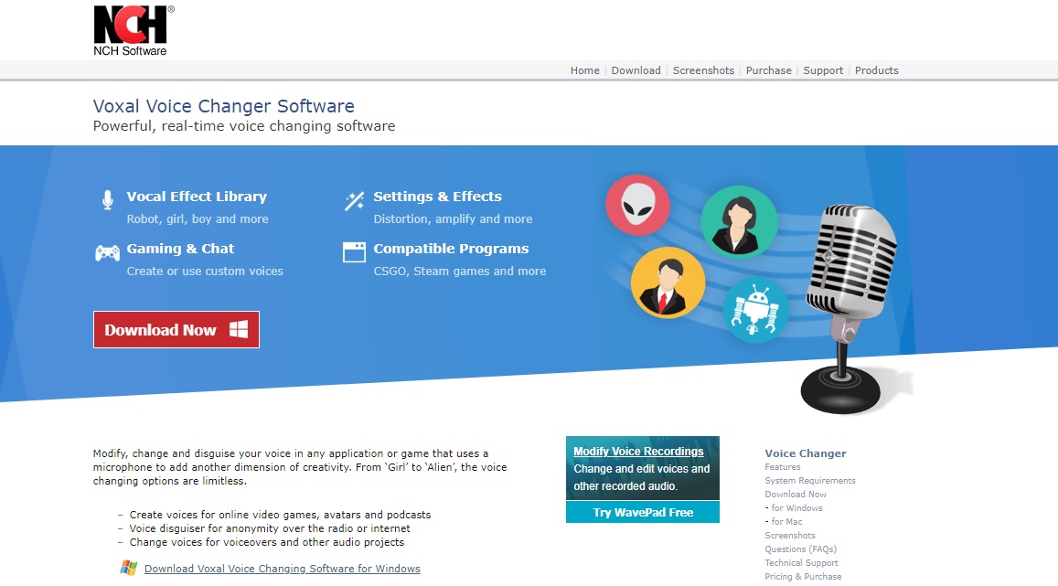Click the 'Create or use custom voices' text
The image size is (1058, 586).
point(205,272)
